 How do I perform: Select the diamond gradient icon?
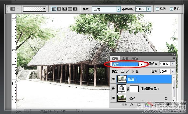75,9
